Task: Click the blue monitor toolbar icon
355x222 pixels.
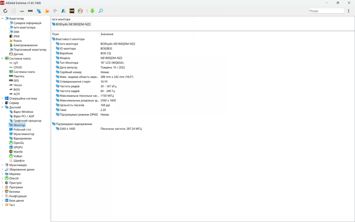Action: [39, 11]
